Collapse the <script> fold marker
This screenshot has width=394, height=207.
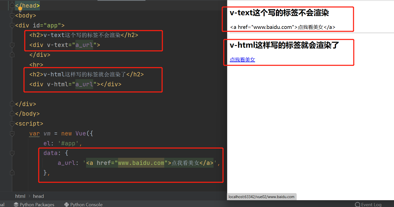[12, 124]
